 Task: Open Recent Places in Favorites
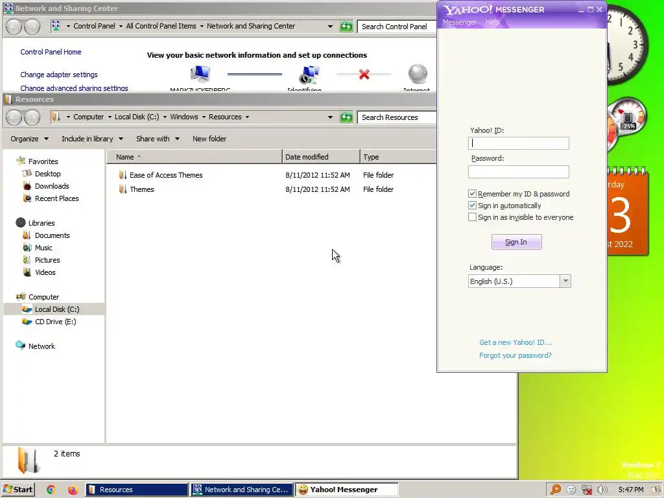[x=57, y=198]
